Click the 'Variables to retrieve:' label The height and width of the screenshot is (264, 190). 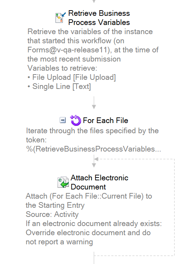pos(63,68)
